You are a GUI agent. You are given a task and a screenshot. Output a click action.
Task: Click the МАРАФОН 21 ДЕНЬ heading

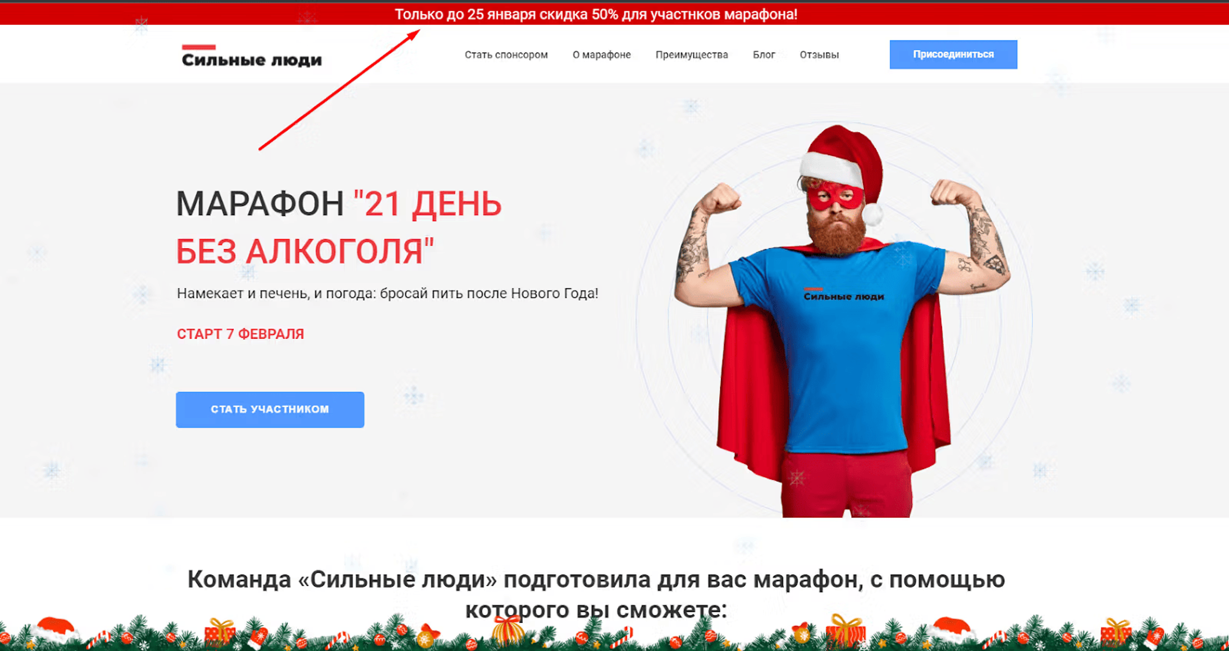pos(339,227)
